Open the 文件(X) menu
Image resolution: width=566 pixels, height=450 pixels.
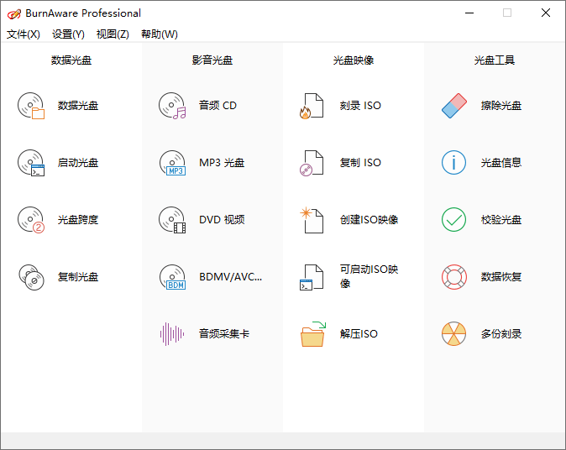24,34
